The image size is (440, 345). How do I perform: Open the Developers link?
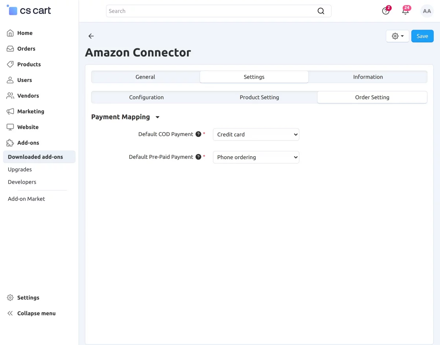pos(22,182)
